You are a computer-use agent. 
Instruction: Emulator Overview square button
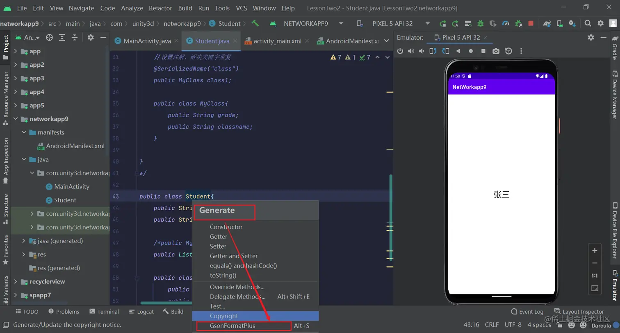point(483,51)
